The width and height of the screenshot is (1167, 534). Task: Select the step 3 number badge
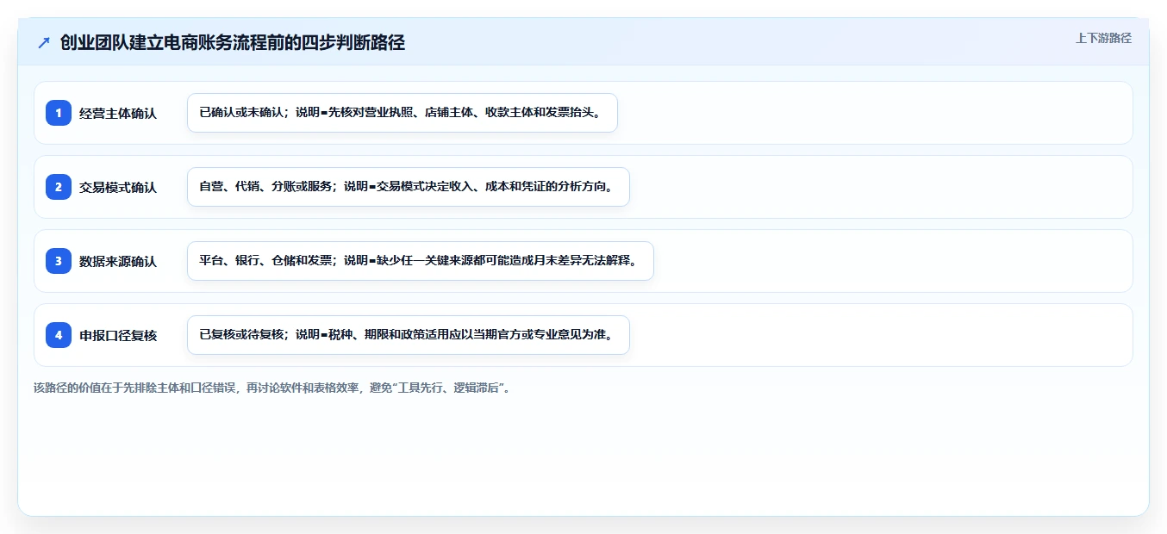tap(59, 261)
